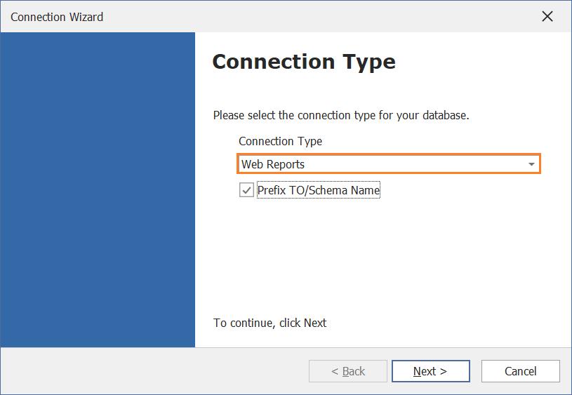Screen dimensions: 572x395
Task: Click the Connection Type field label
Action: tap(280, 141)
